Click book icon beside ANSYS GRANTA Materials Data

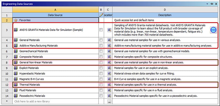(16, 30)
